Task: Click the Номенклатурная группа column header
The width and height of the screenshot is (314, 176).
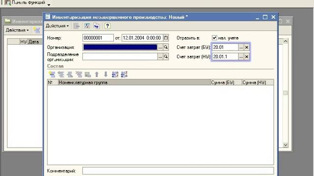Action: [134, 83]
